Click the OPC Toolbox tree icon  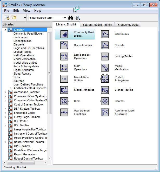(x=10, y=146)
